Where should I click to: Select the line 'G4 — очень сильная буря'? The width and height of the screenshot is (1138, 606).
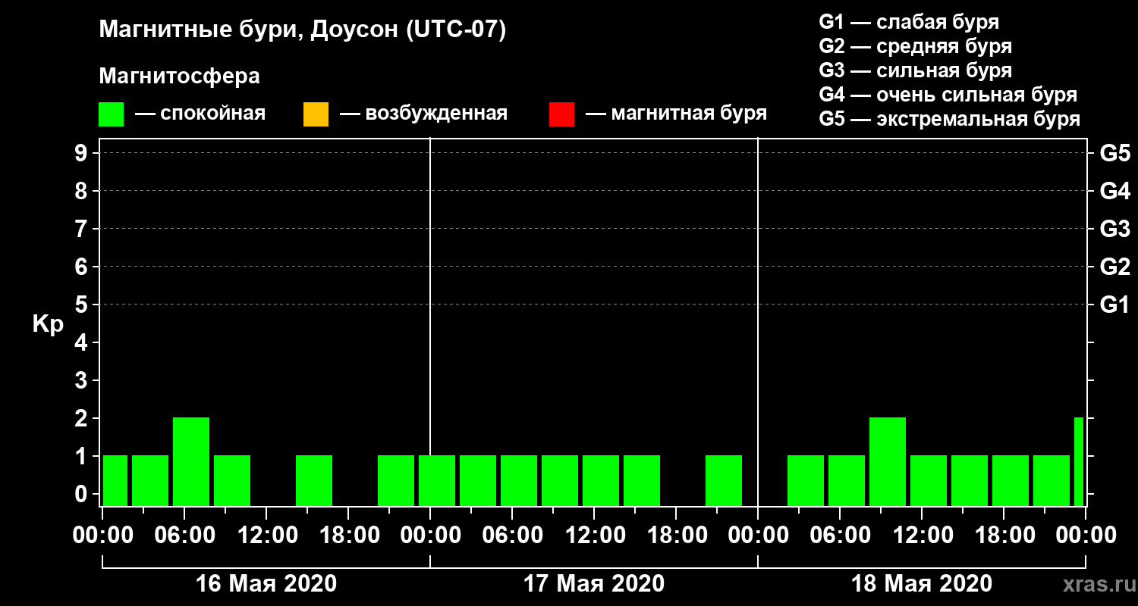948,95
